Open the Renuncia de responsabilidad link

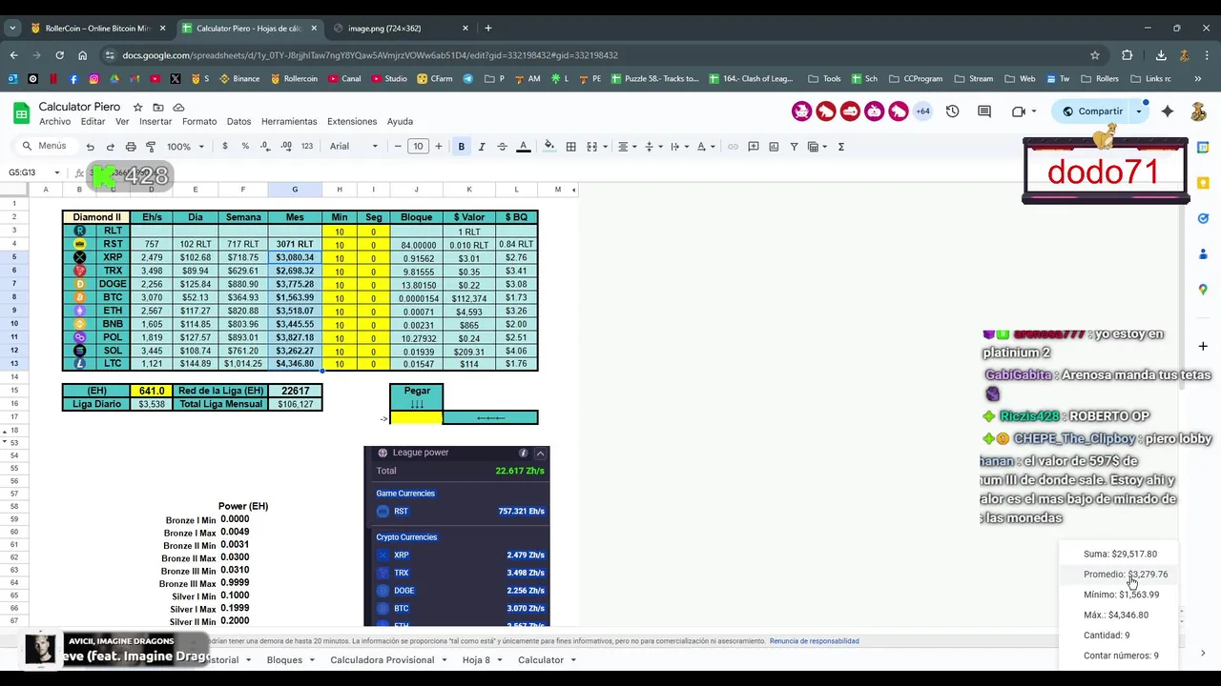coord(814,641)
